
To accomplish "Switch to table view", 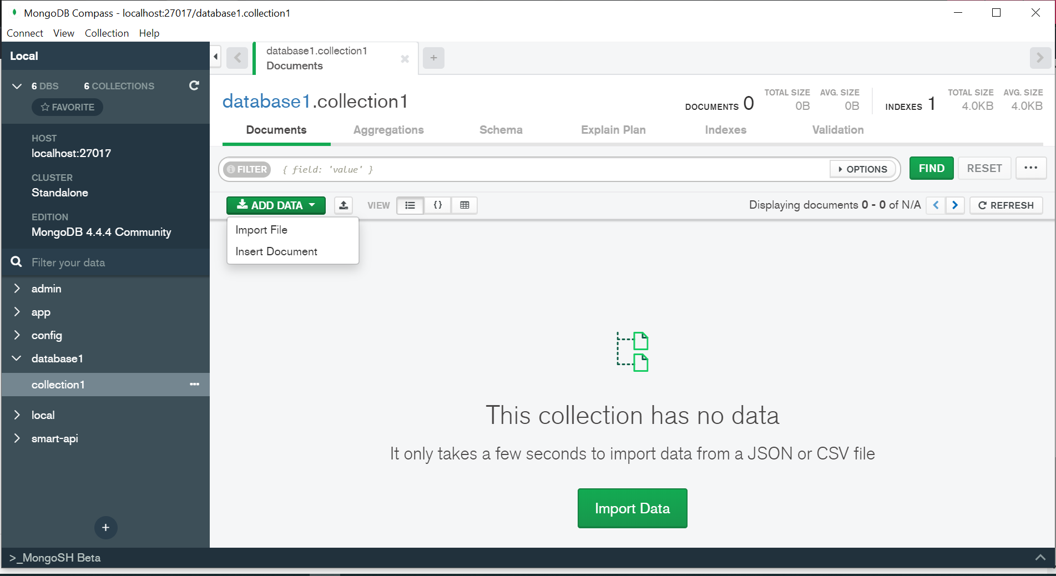I will pyautogui.click(x=464, y=205).
